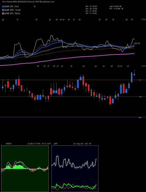Click the Pre H: high price value
This screenshot has width=146, height=192.
(x=91, y=9)
